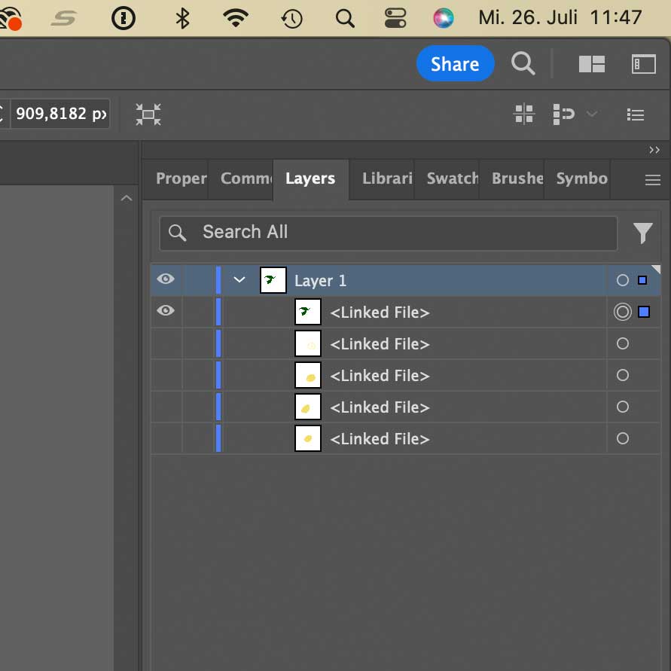Open Time Machine menu bar icon
The height and width of the screenshot is (671, 671).
click(x=292, y=19)
